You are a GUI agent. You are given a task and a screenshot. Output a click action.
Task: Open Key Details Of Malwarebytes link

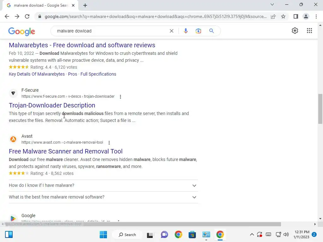(x=37, y=74)
